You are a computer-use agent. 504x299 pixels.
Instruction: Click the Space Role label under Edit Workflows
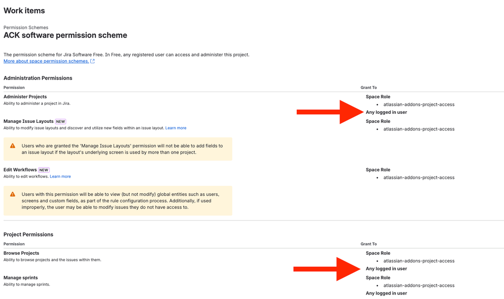(378, 170)
